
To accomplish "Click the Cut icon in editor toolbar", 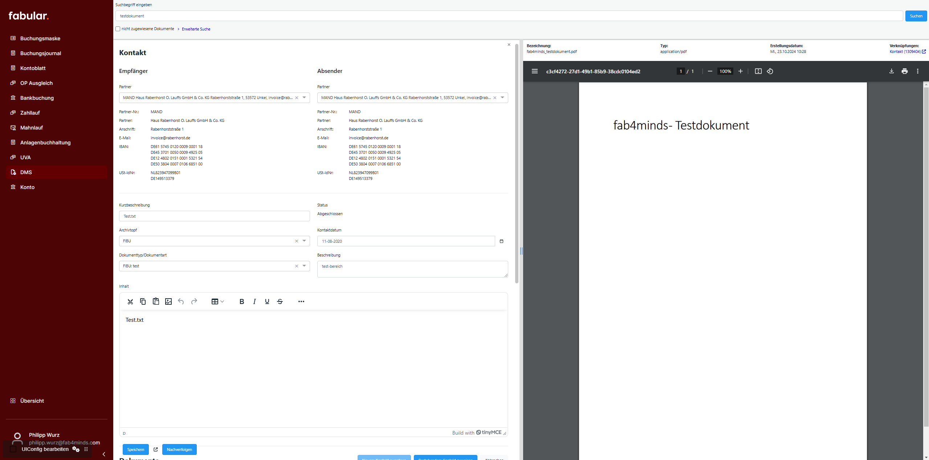I will (130, 301).
